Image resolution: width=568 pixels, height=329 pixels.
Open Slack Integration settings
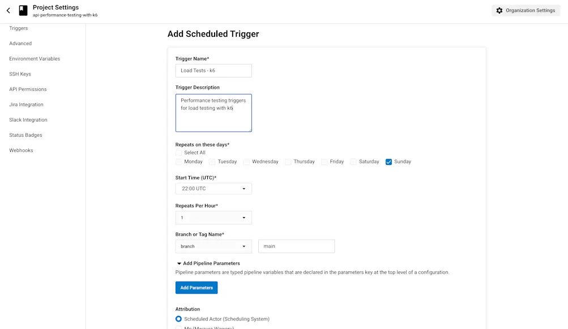[28, 119]
